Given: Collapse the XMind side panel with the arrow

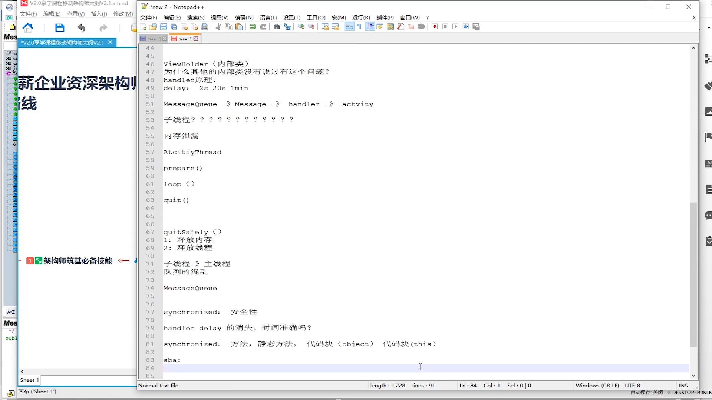Looking at the screenshot, I should (22, 371).
